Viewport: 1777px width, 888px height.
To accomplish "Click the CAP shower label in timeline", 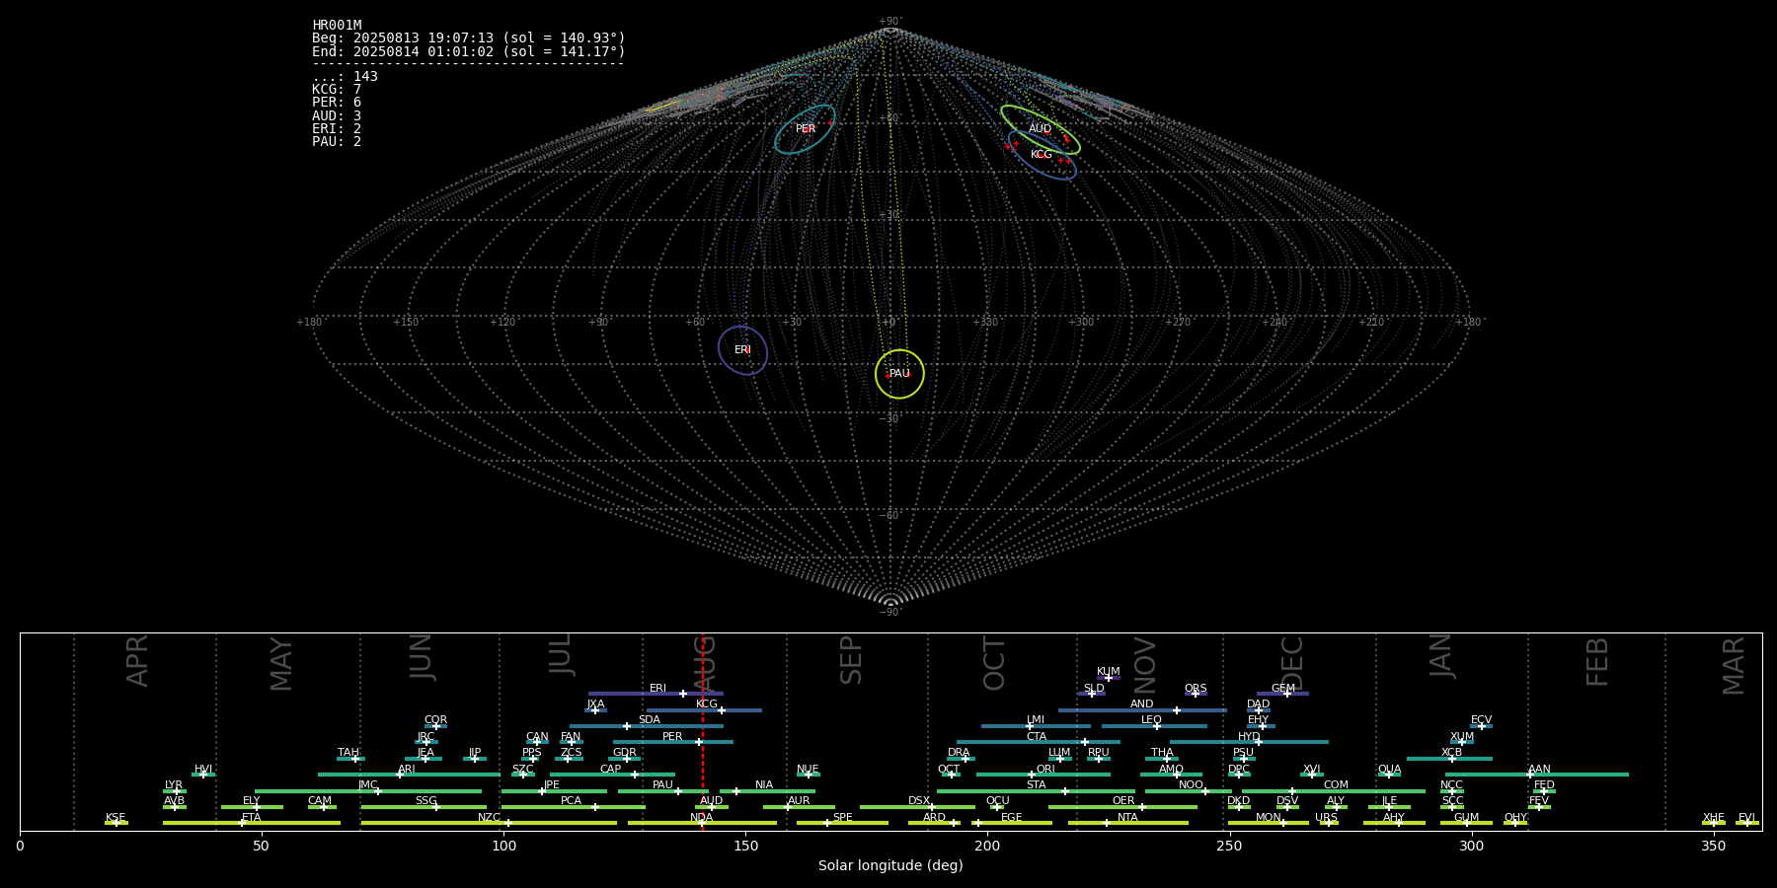I will [x=611, y=770].
